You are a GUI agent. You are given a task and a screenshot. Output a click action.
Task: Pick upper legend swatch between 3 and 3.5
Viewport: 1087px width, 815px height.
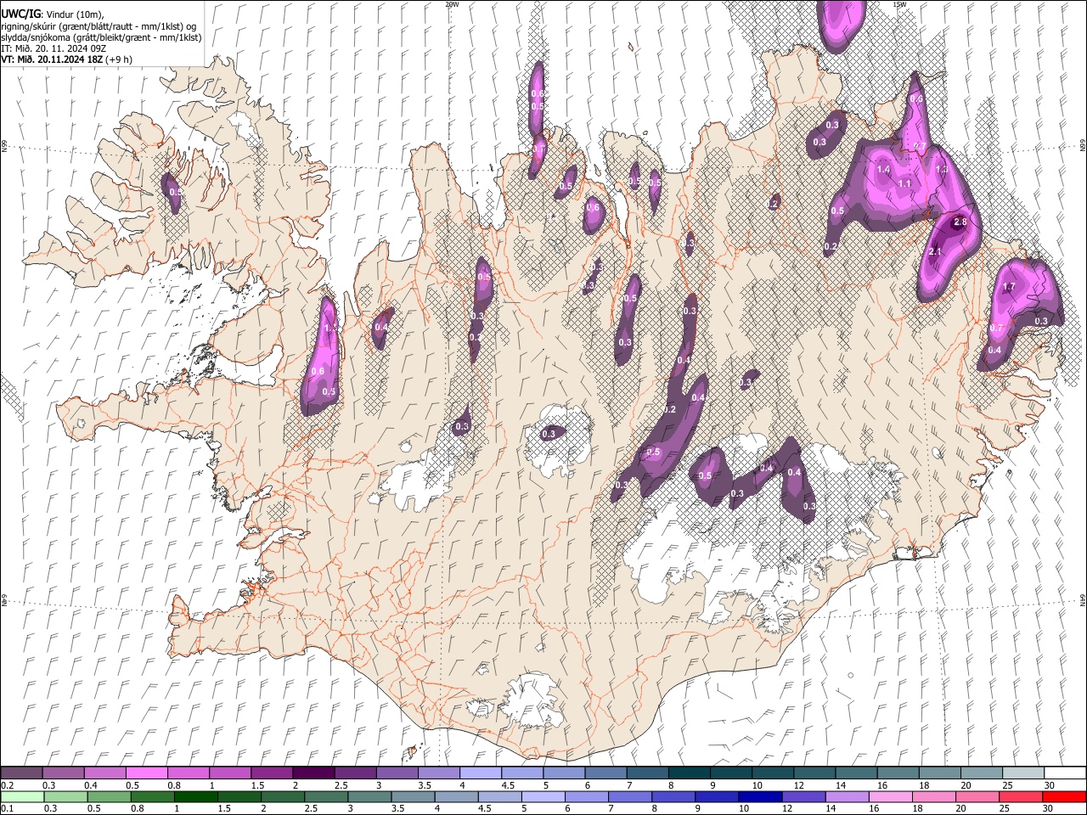coord(397,773)
